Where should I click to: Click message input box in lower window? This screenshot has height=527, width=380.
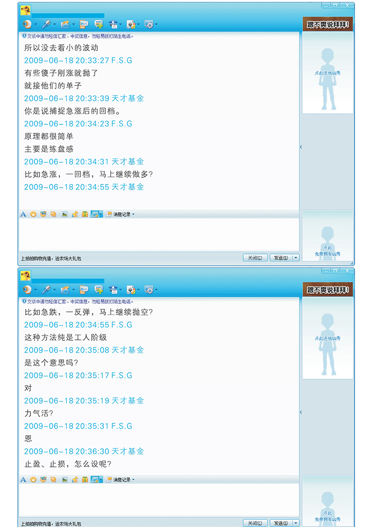coord(159,500)
